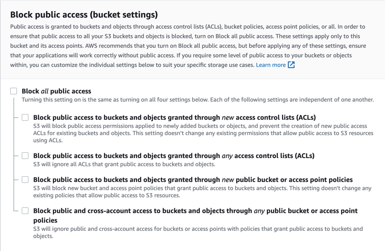Click label 'granted through any access control lists (ACLs)'
Screen dimensions: 385x251
click(174, 156)
